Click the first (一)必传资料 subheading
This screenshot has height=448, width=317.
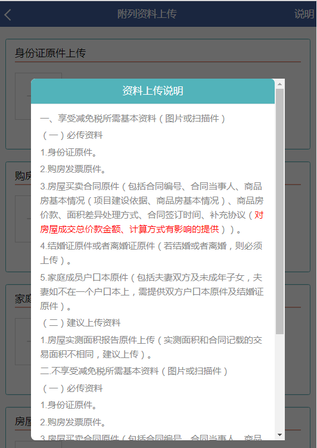(72, 135)
